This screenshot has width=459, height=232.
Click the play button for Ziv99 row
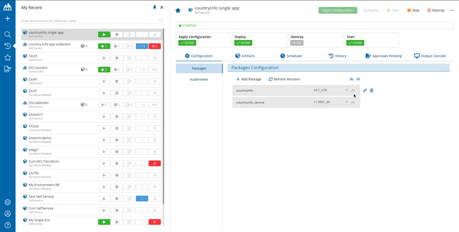tap(104, 81)
